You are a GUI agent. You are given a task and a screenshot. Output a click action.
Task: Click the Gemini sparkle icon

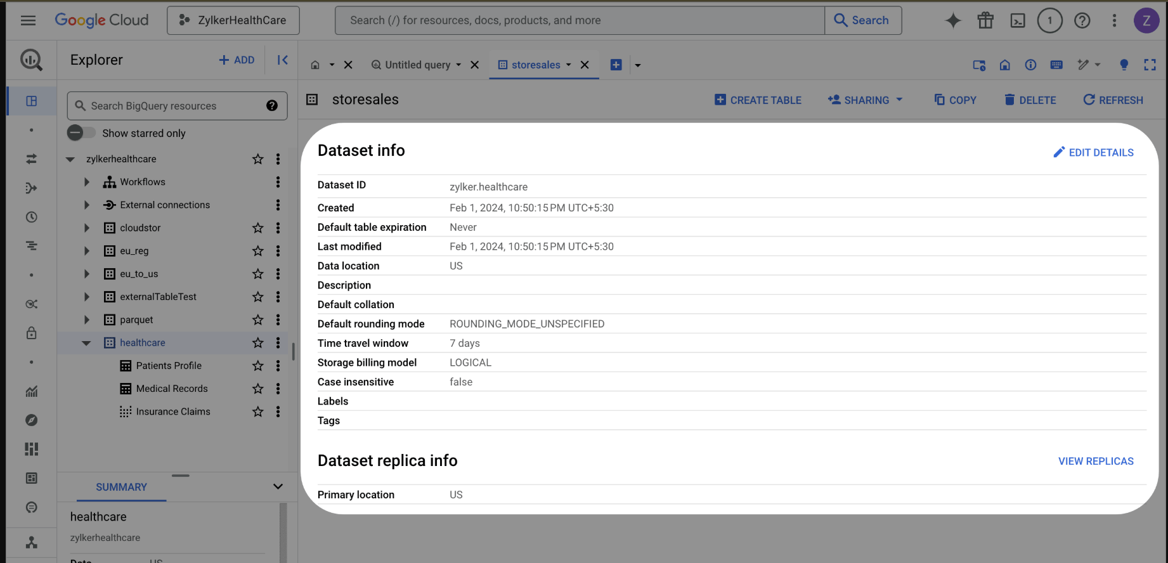pos(952,21)
